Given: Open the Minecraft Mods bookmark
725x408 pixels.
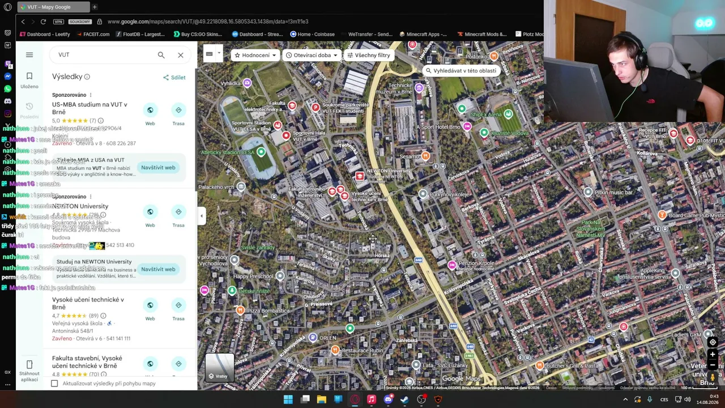Looking at the screenshot, I should (x=481, y=34).
